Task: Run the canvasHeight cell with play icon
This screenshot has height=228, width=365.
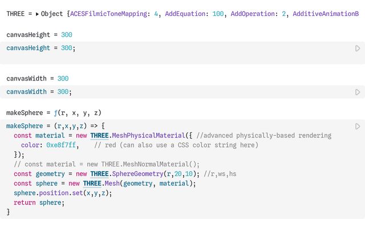Action: [358, 48]
